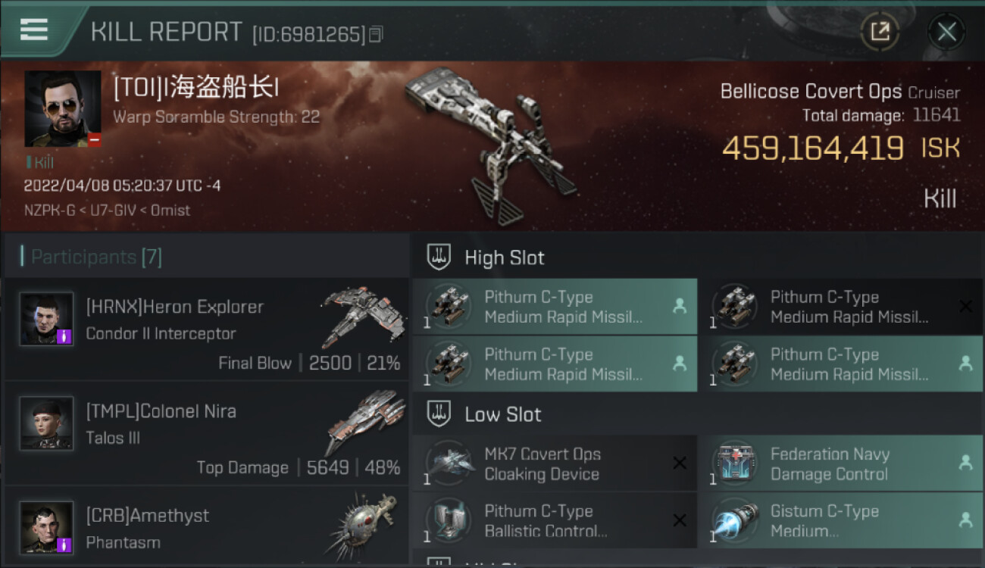This screenshot has height=568, width=985.
Task: Share the kill report via export icon
Action: coord(880,32)
